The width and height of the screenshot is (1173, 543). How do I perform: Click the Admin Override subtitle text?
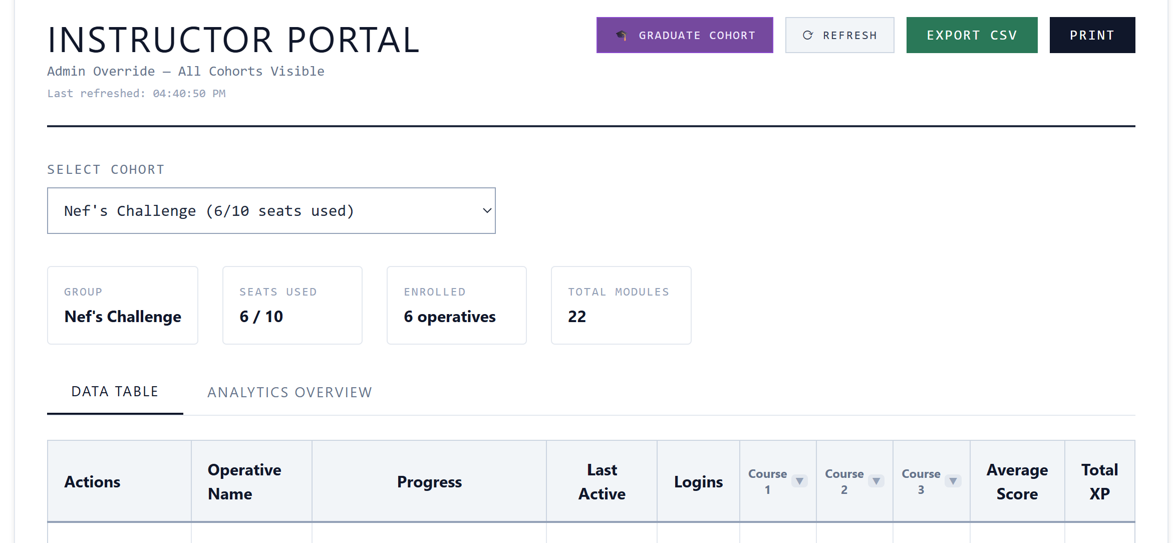tap(186, 71)
